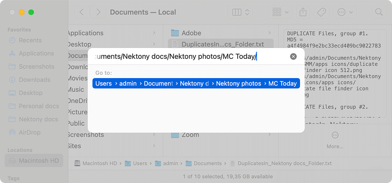Click the More… button in preview
The width and height of the screenshot is (392, 183).
[x=335, y=140]
